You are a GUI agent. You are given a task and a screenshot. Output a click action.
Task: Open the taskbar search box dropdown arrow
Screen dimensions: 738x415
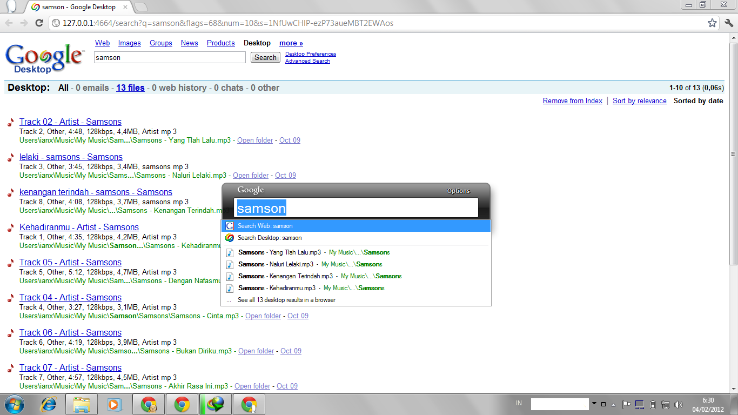[x=594, y=404]
